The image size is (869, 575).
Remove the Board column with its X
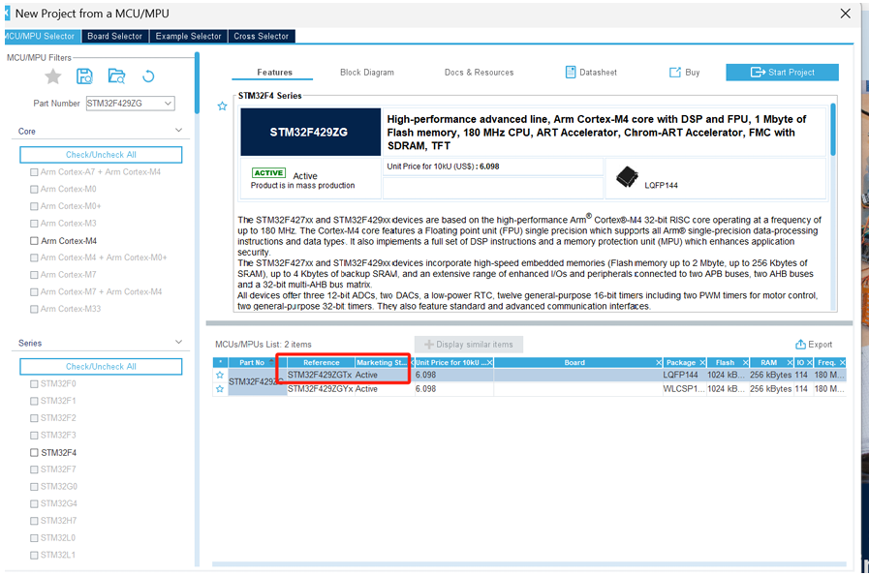[659, 362]
